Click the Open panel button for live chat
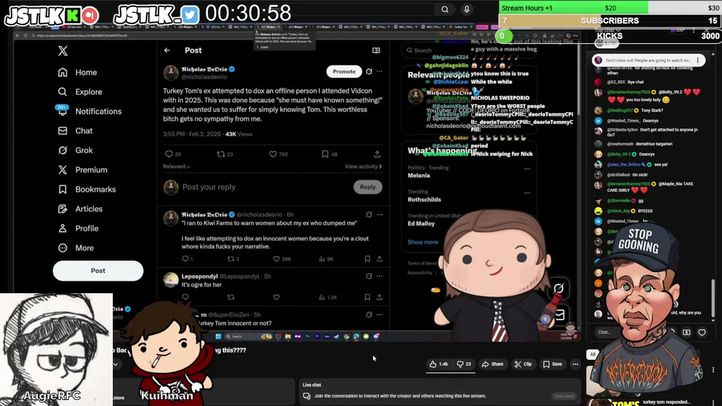This screenshot has width=722, height=406. pyautogui.click(x=563, y=396)
